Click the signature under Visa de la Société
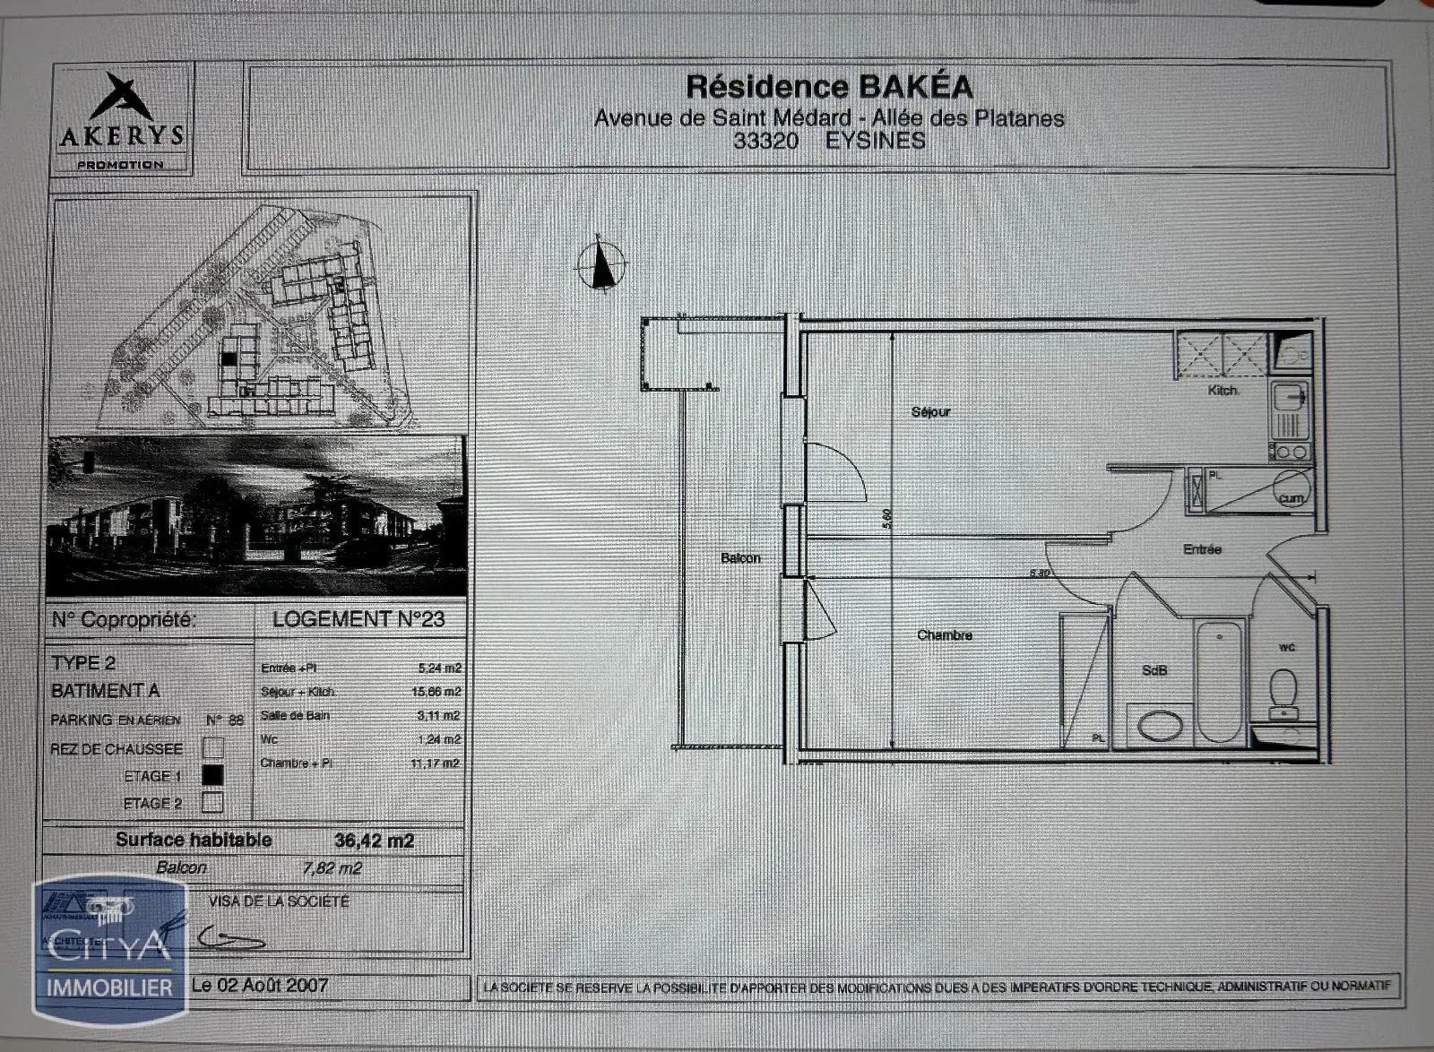Viewport: 1434px width, 1052px height. [x=231, y=938]
